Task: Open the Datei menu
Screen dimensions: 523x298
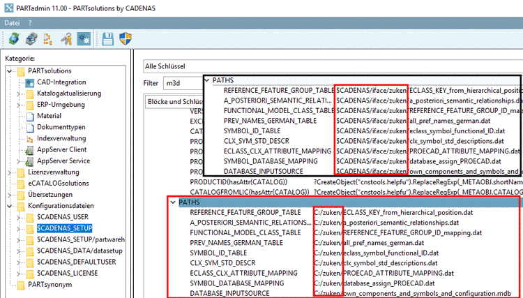Action: [x=13, y=23]
